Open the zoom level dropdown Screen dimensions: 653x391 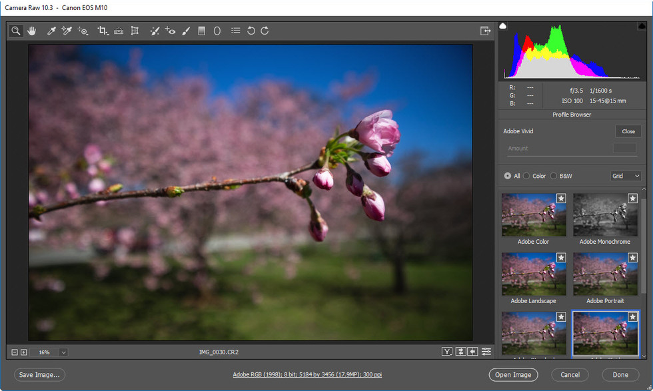pos(63,352)
